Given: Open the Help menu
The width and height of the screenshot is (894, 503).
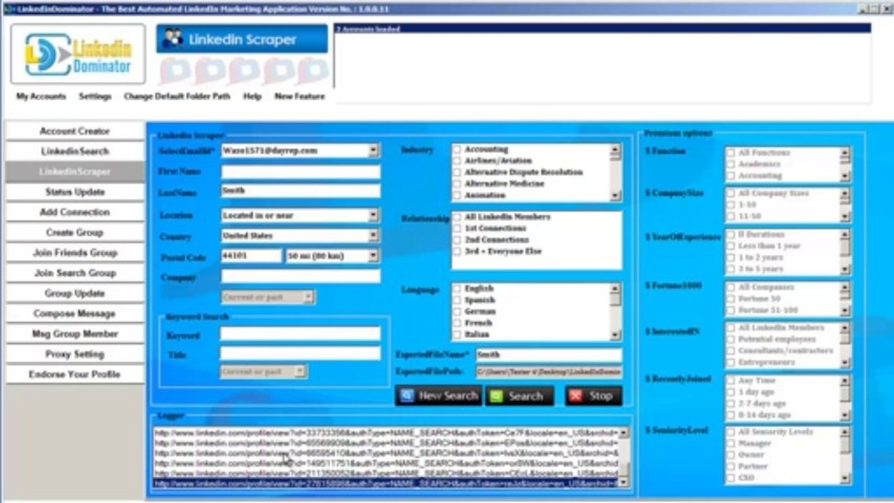Looking at the screenshot, I should click(x=252, y=96).
